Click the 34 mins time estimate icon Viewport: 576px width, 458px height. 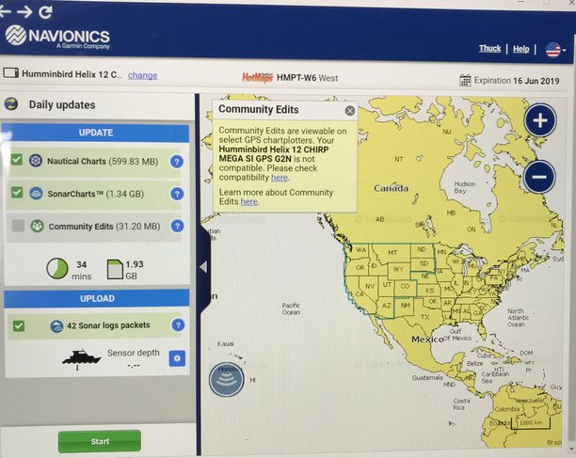click(x=57, y=268)
